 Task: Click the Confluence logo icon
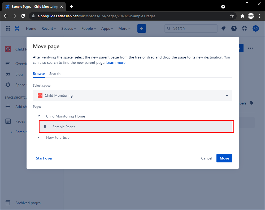(17, 28)
